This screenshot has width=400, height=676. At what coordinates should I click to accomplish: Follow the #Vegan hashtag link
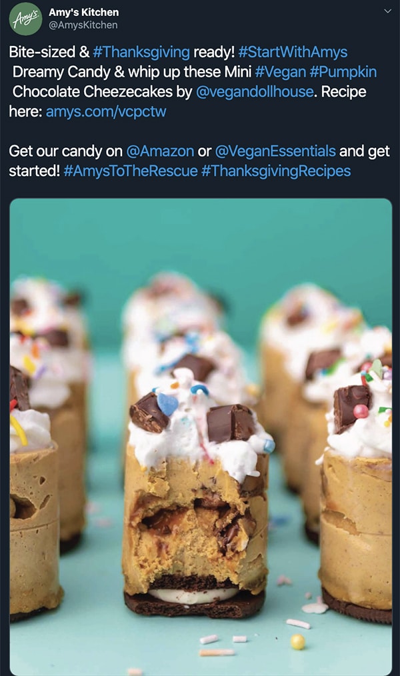[x=280, y=72]
